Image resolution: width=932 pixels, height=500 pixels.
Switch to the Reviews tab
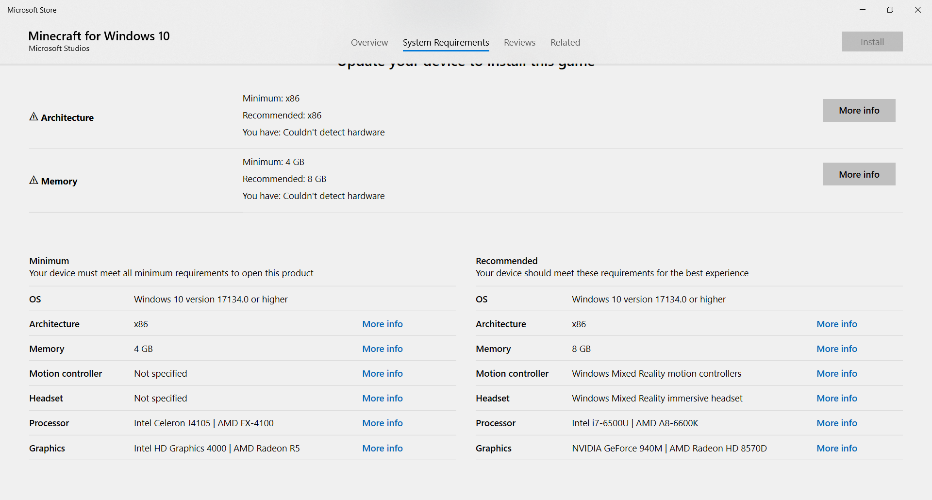coord(520,43)
